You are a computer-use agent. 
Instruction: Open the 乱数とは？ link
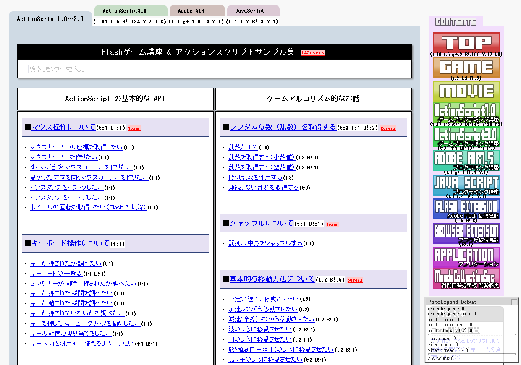click(x=243, y=147)
